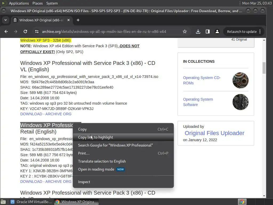Click Relaunch to update button
The image size is (273, 205).
[x=242, y=31]
